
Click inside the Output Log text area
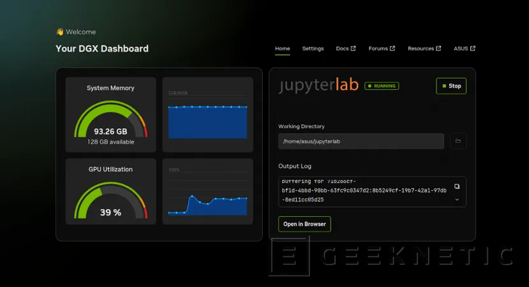coord(364,191)
